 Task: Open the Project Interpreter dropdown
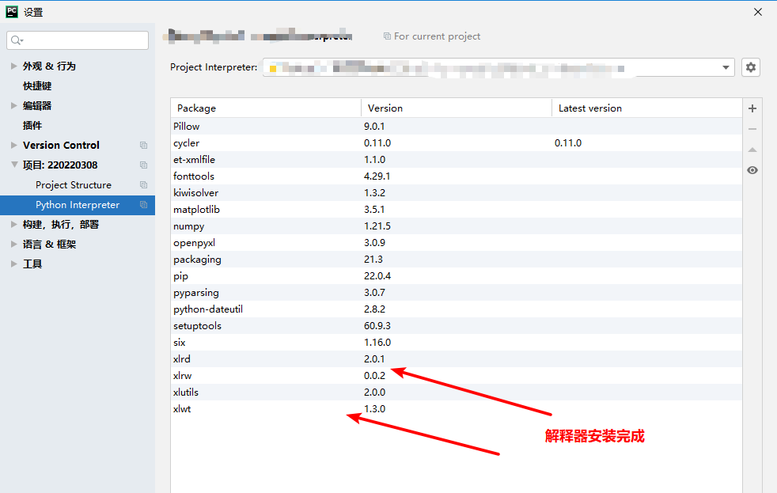(726, 67)
